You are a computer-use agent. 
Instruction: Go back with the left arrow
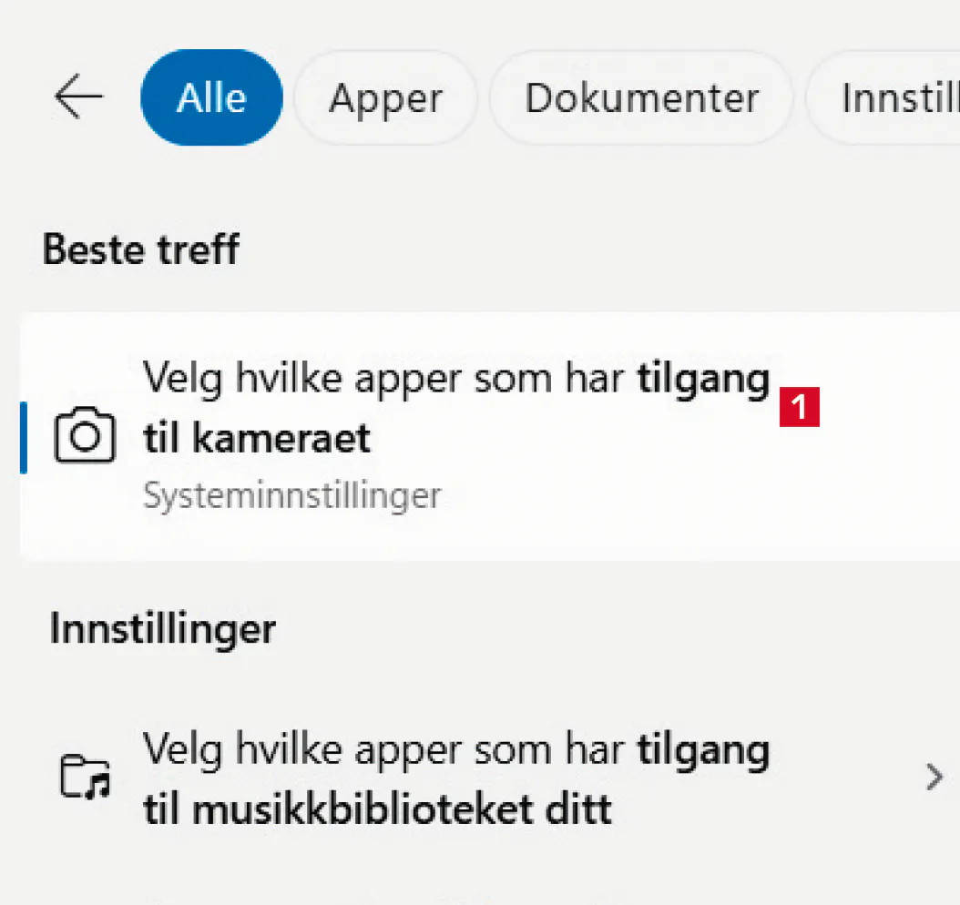[78, 97]
